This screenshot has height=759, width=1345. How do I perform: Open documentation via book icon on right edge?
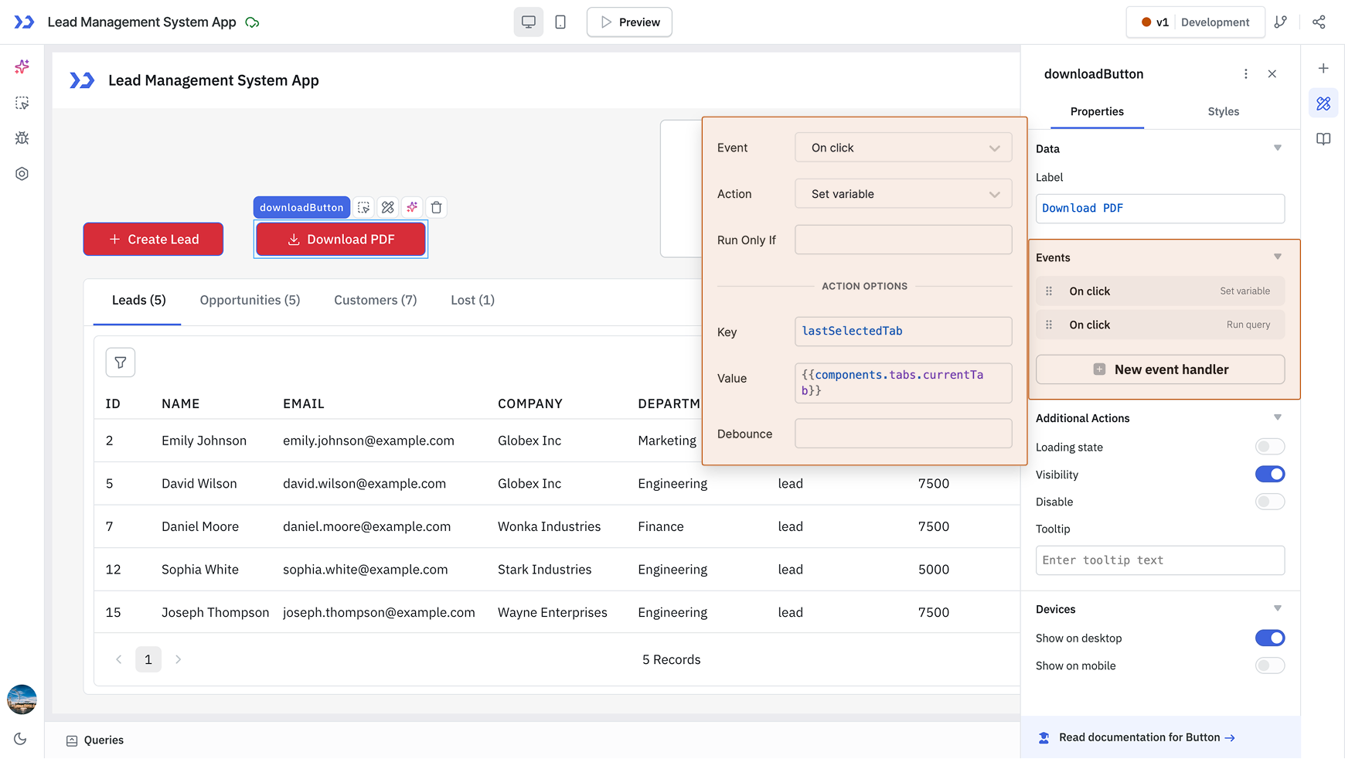tap(1323, 139)
